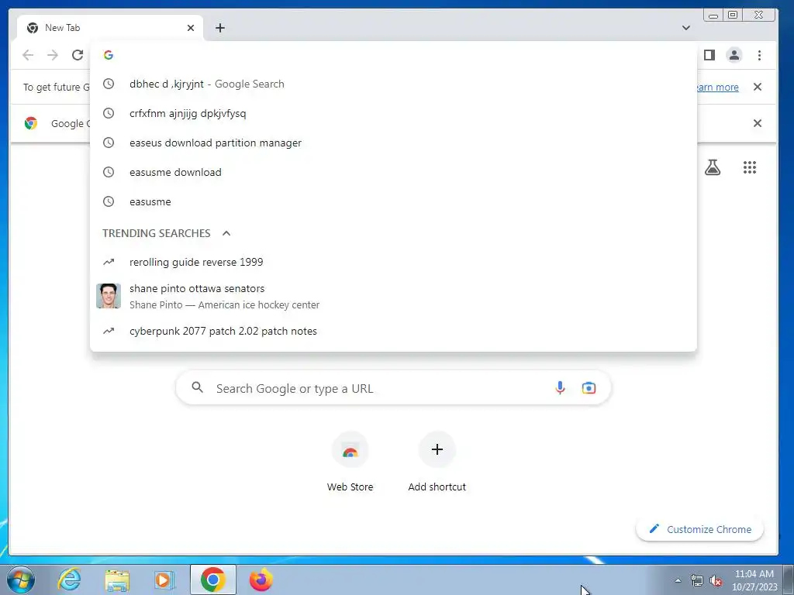The image size is (794, 595).
Task: Choose 'easusme download' suggestion
Action: pyautogui.click(x=393, y=172)
